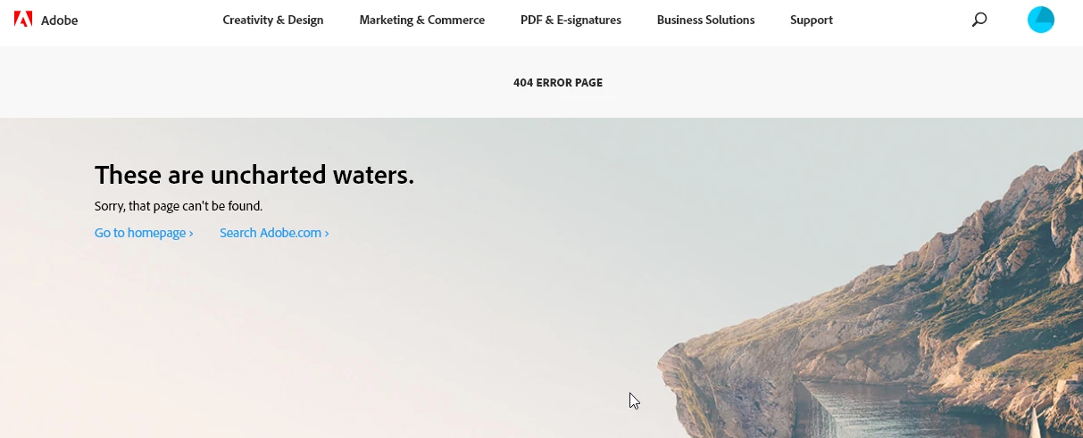Click the Sorry, that page can't be found text
Screen dimensions: 1083x438
179,206
